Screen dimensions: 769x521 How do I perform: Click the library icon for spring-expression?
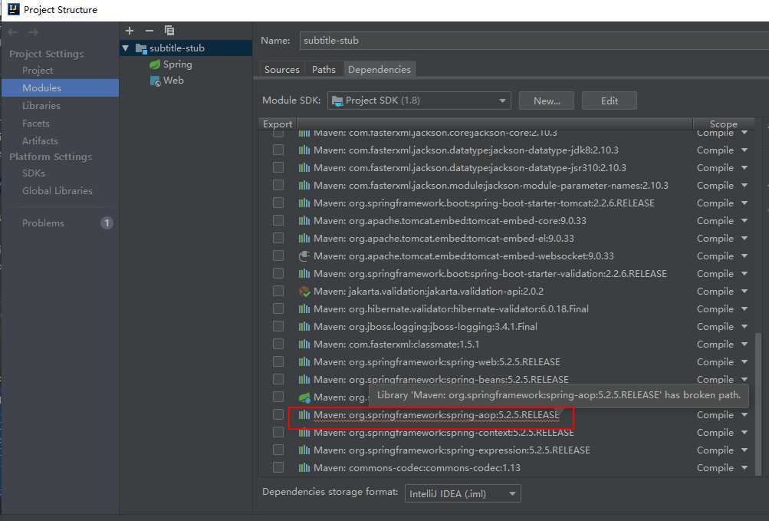(x=304, y=450)
